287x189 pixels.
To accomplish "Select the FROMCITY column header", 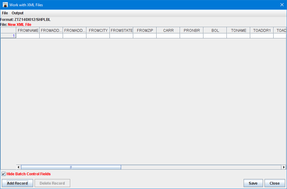I will (x=98, y=31).
